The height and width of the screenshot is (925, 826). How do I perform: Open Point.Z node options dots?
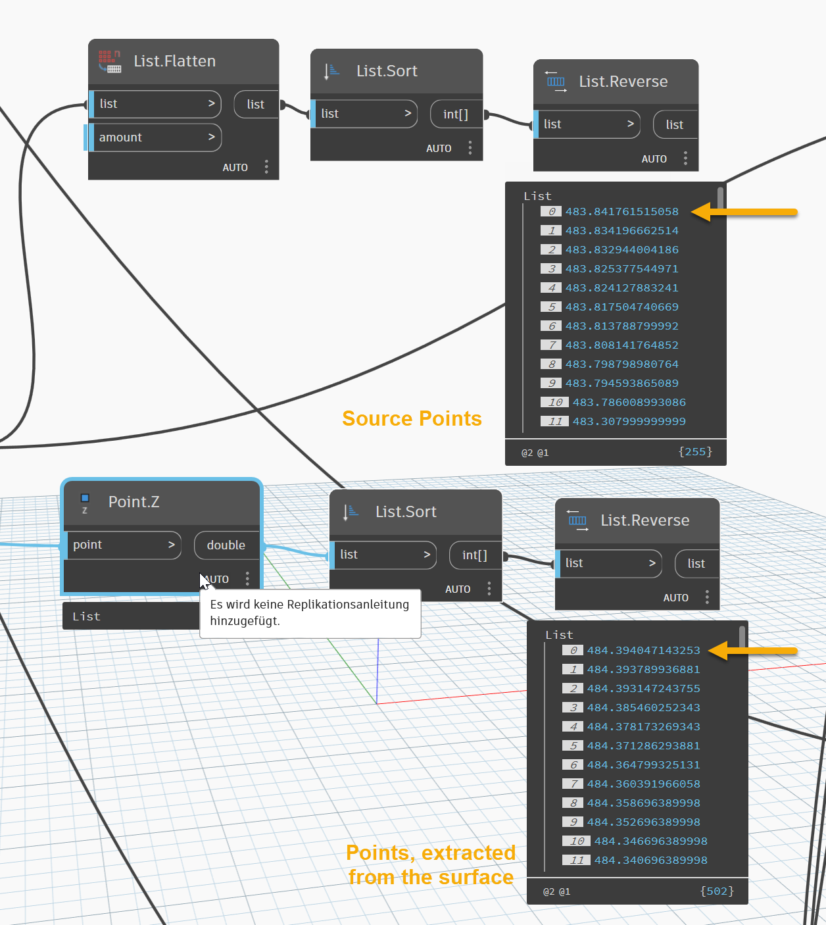coord(247,579)
